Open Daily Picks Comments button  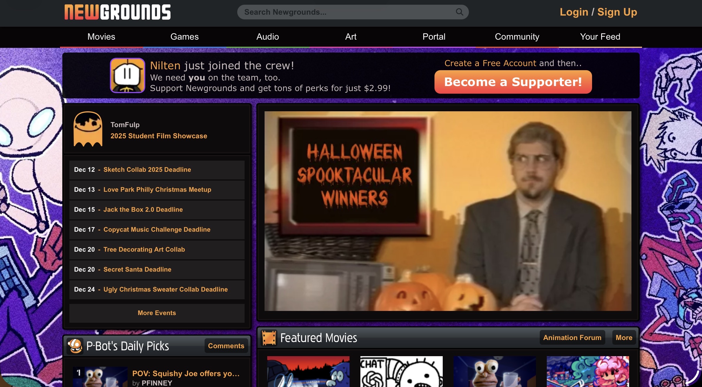226,346
